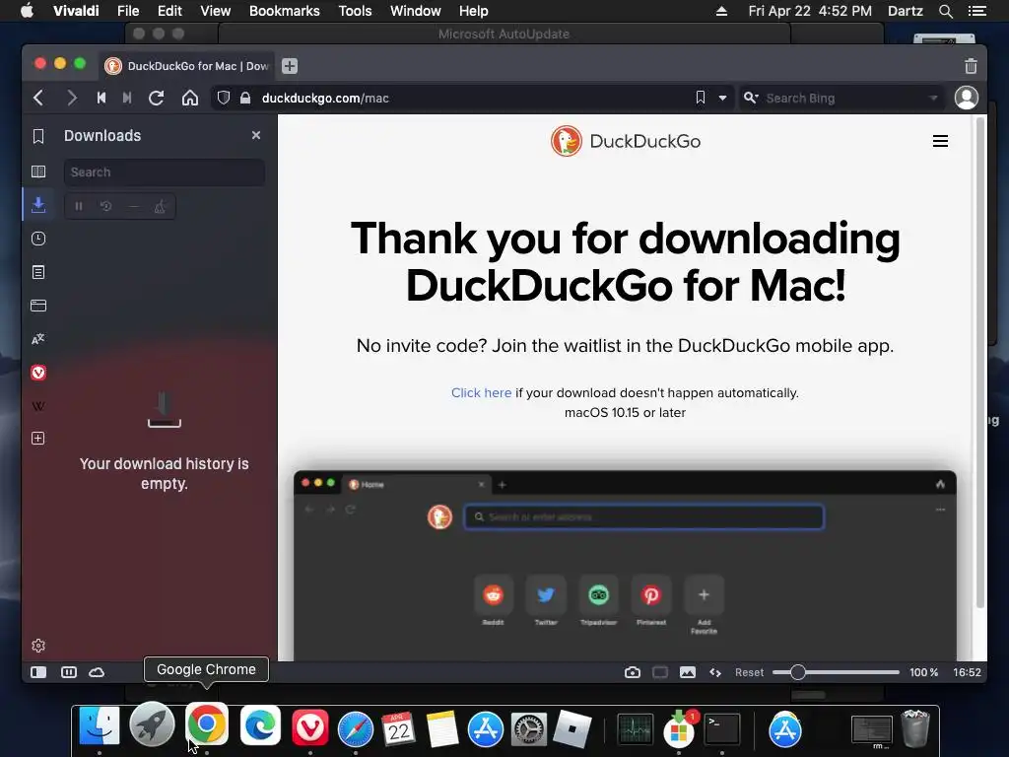Open the user profile avatar menu
This screenshot has height=757, width=1009.
click(x=966, y=98)
